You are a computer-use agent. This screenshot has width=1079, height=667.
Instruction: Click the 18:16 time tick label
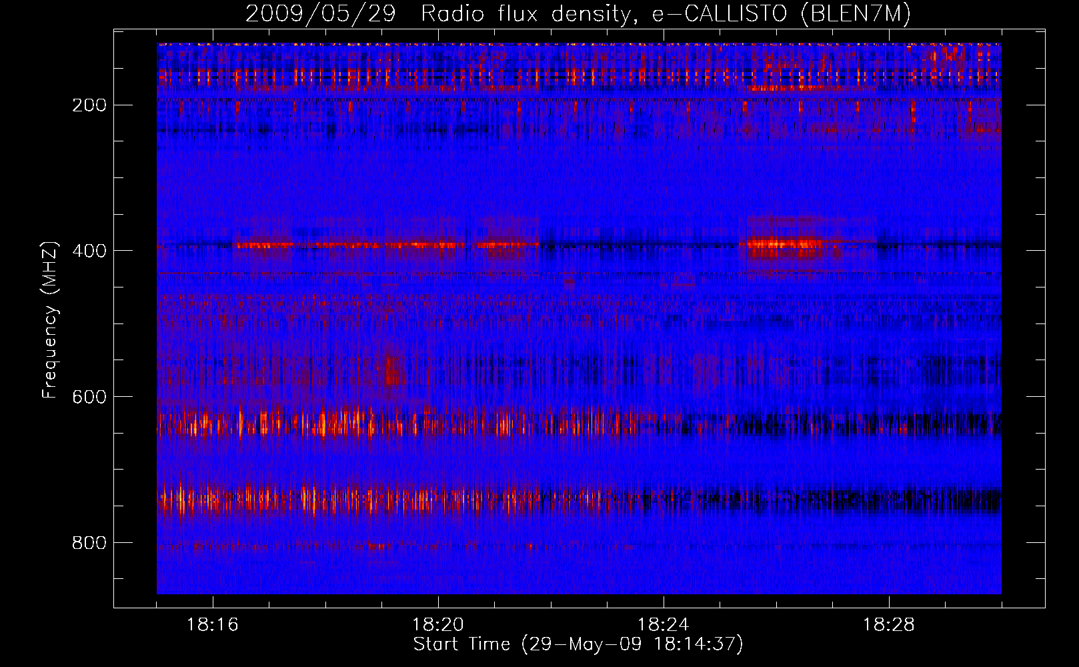(x=213, y=625)
